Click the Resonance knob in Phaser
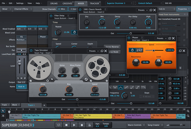 coord(136,62)
